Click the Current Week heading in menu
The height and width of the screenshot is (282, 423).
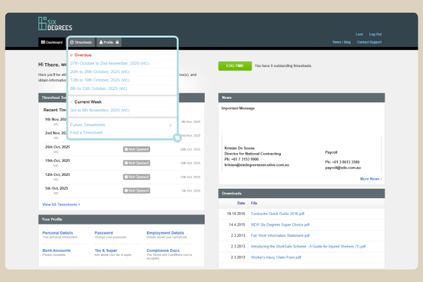(88, 102)
